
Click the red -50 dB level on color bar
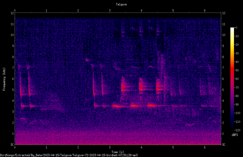[x=232, y=70]
